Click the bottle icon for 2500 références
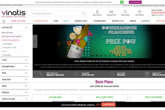165x110 pixels. click(x=41, y=74)
